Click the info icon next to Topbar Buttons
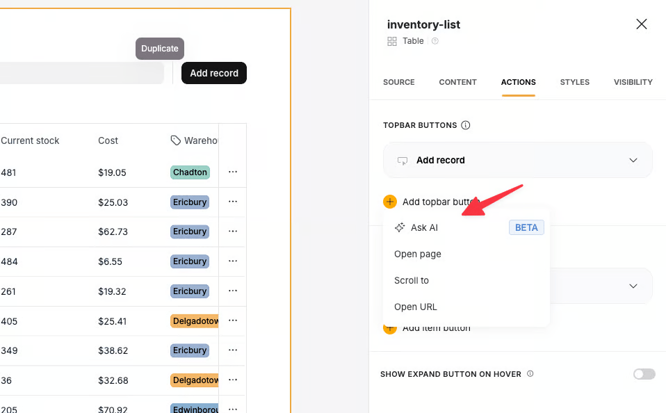Screen dimensions: 666x413 (x=466, y=125)
